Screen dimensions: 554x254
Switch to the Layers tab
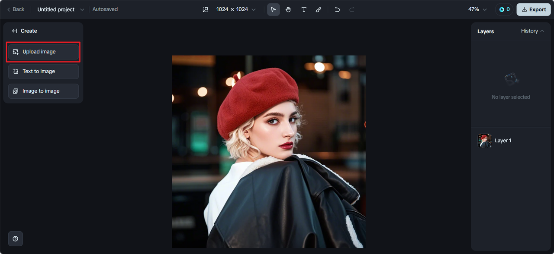(x=486, y=31)
